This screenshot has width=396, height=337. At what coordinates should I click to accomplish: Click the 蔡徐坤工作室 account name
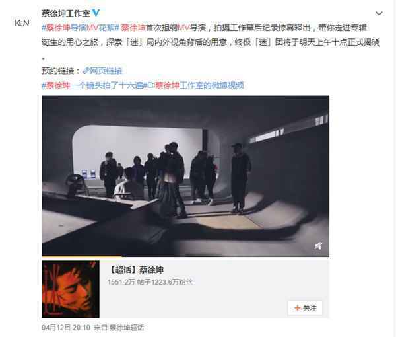tap(65, 13)
